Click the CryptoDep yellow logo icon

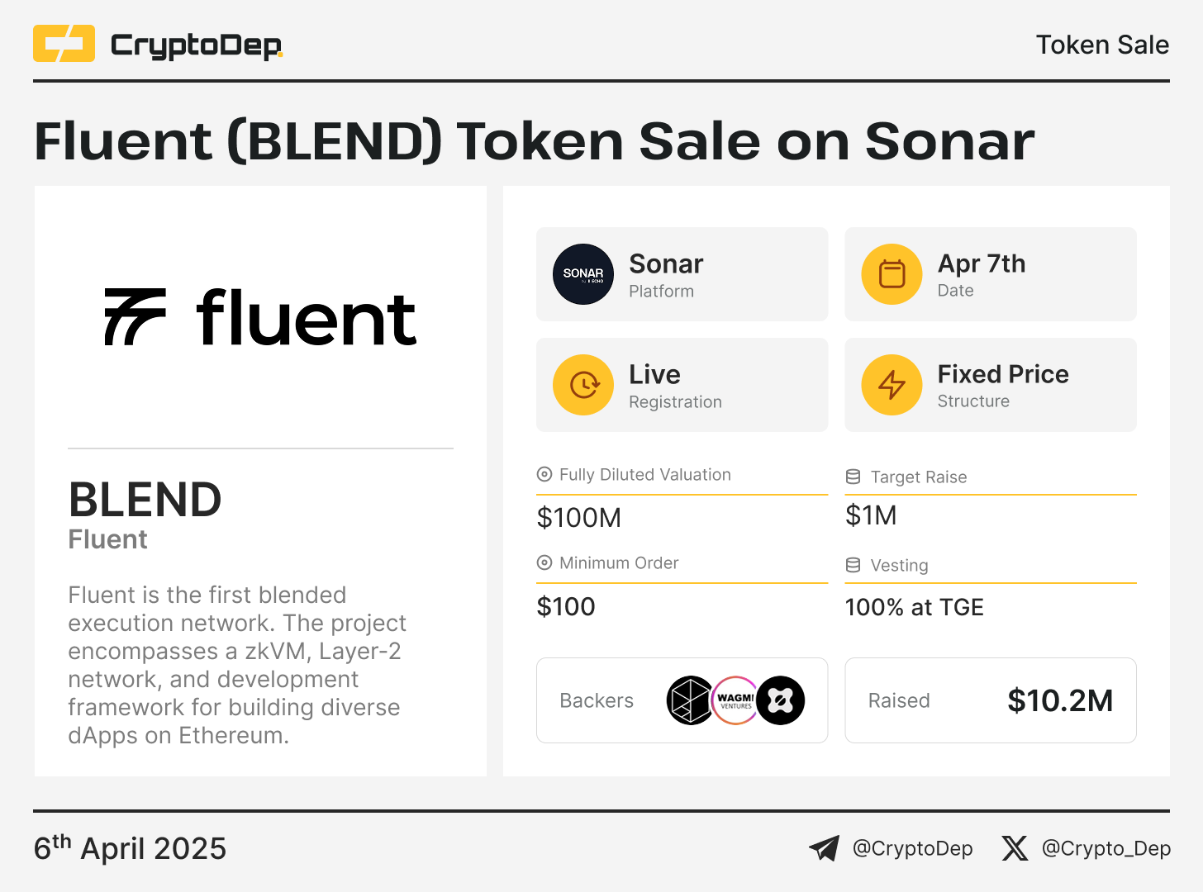pyautogui.click(x=64, y=44)
